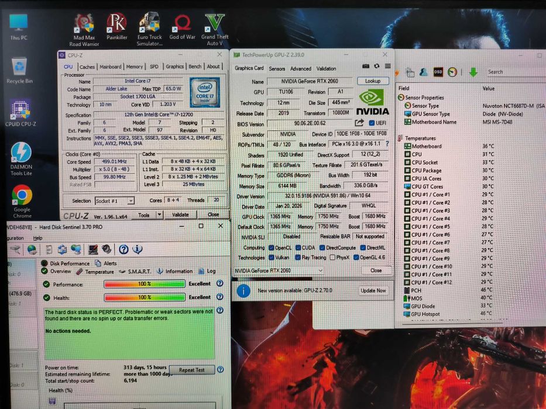Launch Mad Max Road Warrior shortcut
Image resolution: width=546 pixels, height=409 pixels.
click(x=84, y=30)
